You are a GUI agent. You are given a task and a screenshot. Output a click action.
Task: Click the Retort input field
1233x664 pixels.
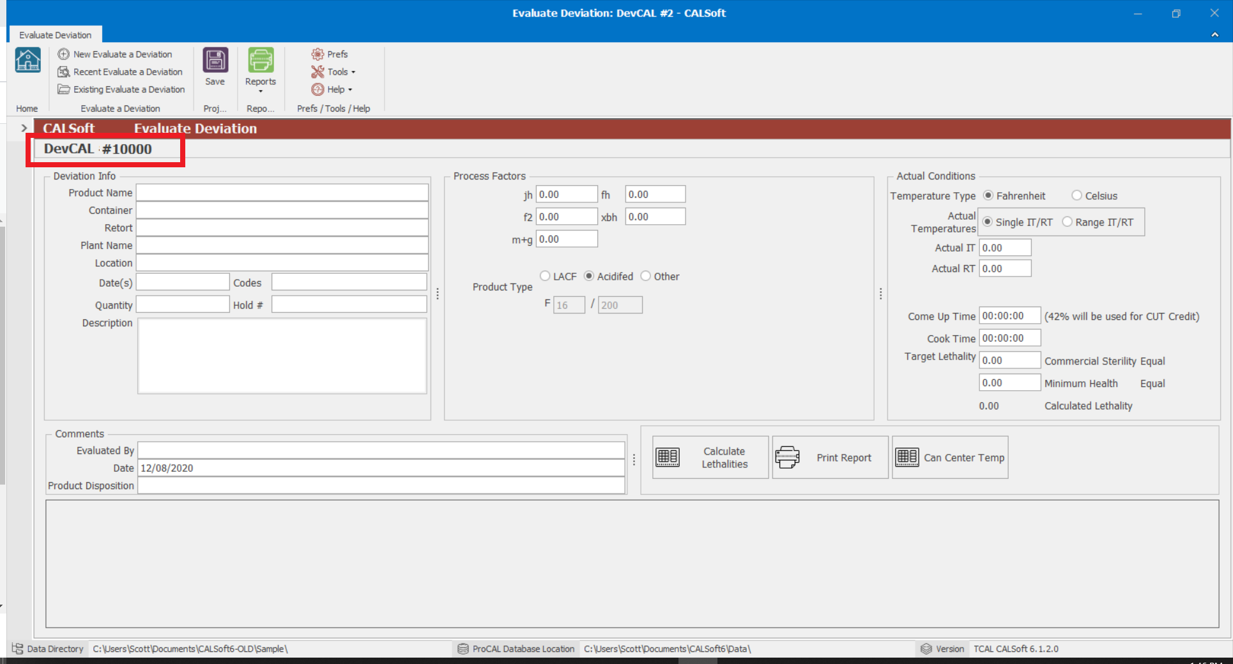click(282, 228)
